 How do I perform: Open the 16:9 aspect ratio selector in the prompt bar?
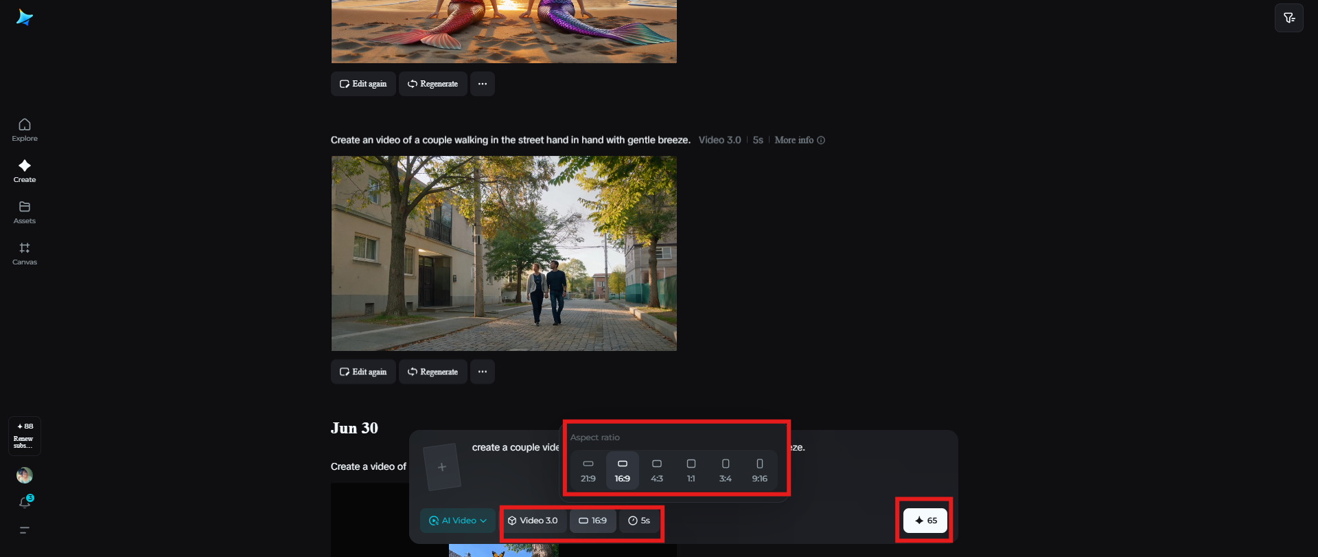593,521
